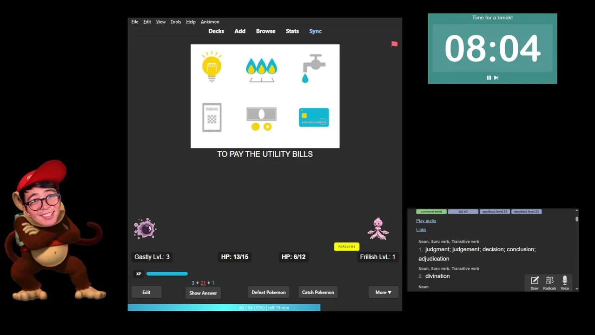Click the dictionary panel scroll up arrow
The image size is (595, 335).
pos(577,210)
